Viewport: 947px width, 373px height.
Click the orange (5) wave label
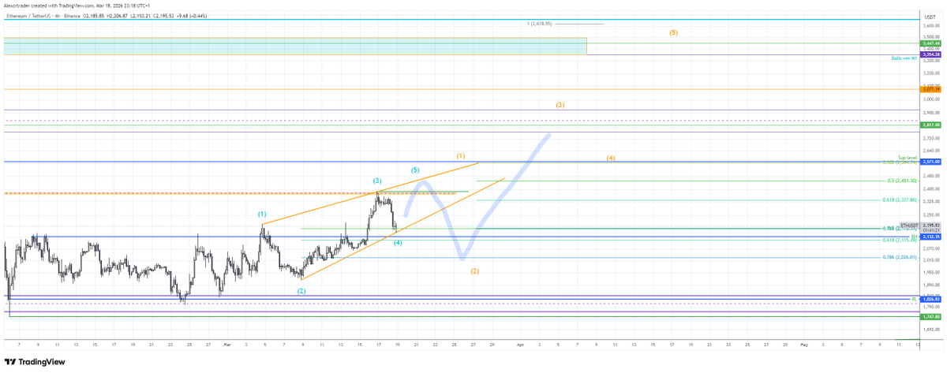[673, 33]
